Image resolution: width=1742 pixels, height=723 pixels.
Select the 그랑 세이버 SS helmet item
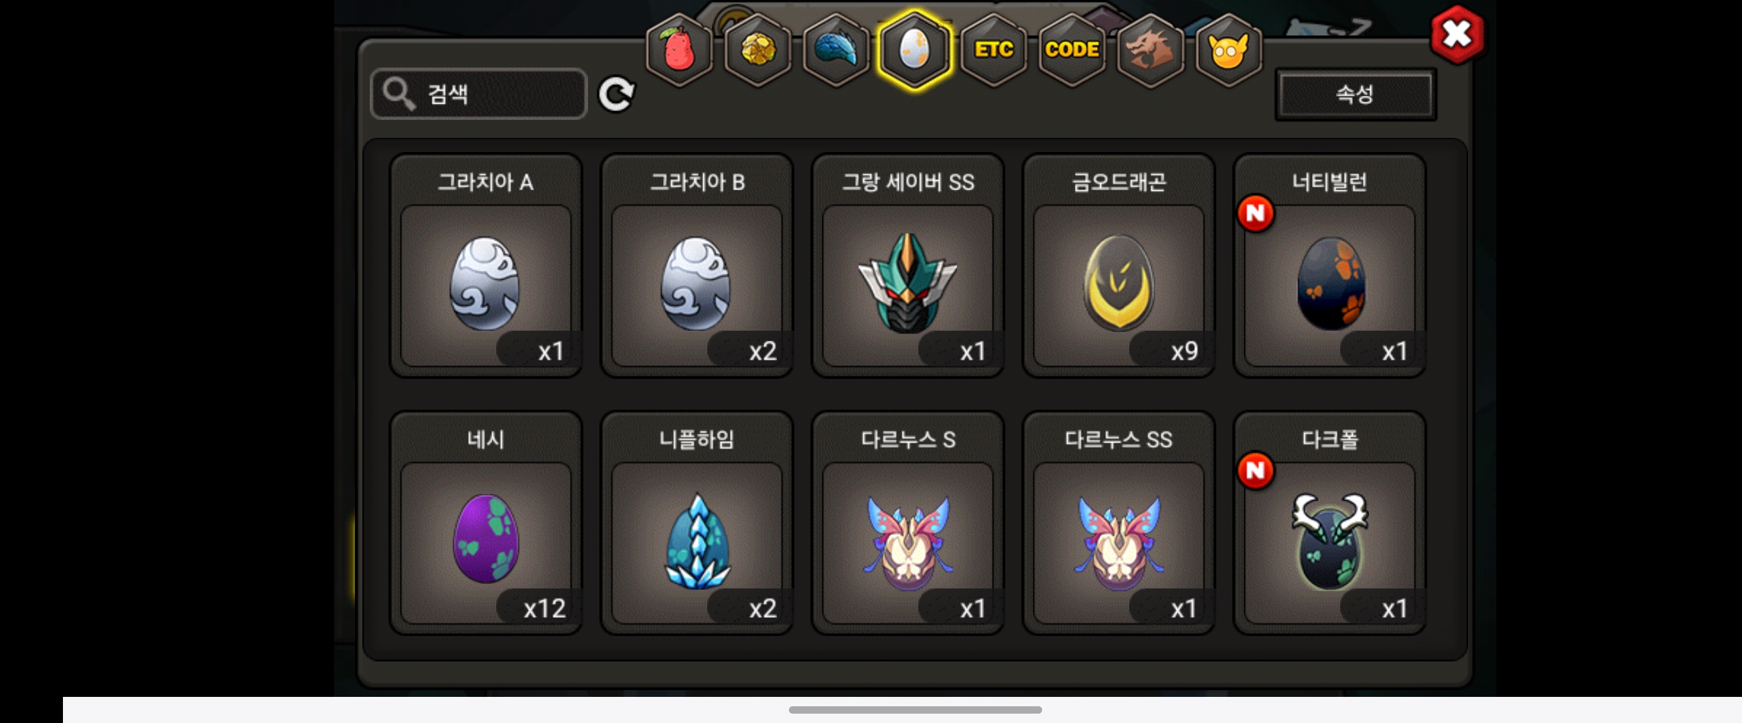(x=908, y=266)
